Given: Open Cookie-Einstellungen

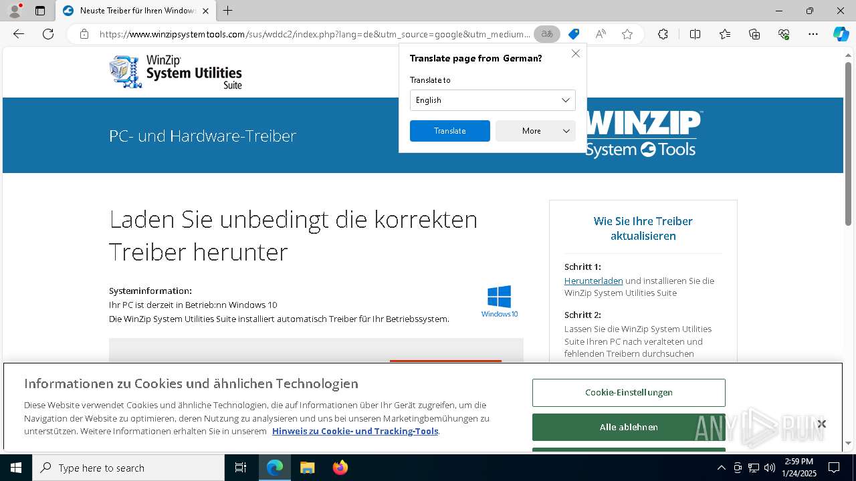Looking at the screenshot, I should tap(629, 393).
